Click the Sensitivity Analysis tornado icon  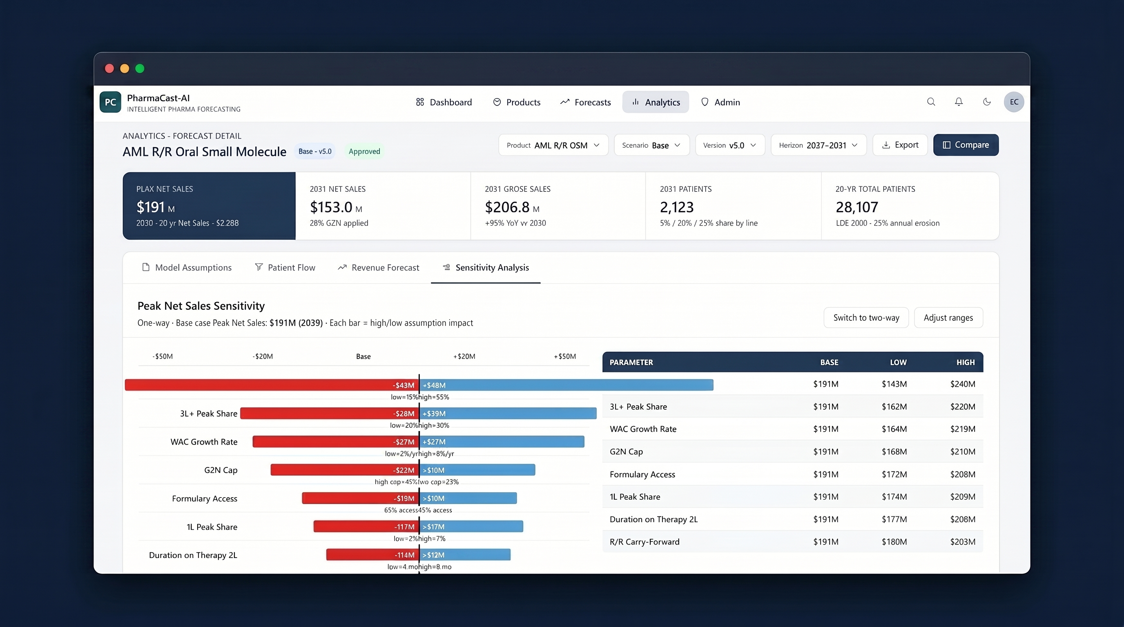pos(446,267)
